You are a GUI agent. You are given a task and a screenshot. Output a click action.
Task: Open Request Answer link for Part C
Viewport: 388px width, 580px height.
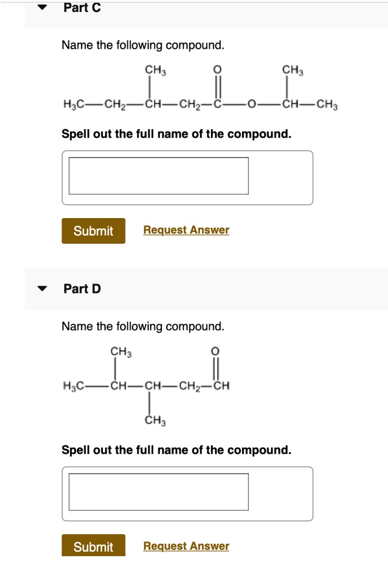coord(186,230)
